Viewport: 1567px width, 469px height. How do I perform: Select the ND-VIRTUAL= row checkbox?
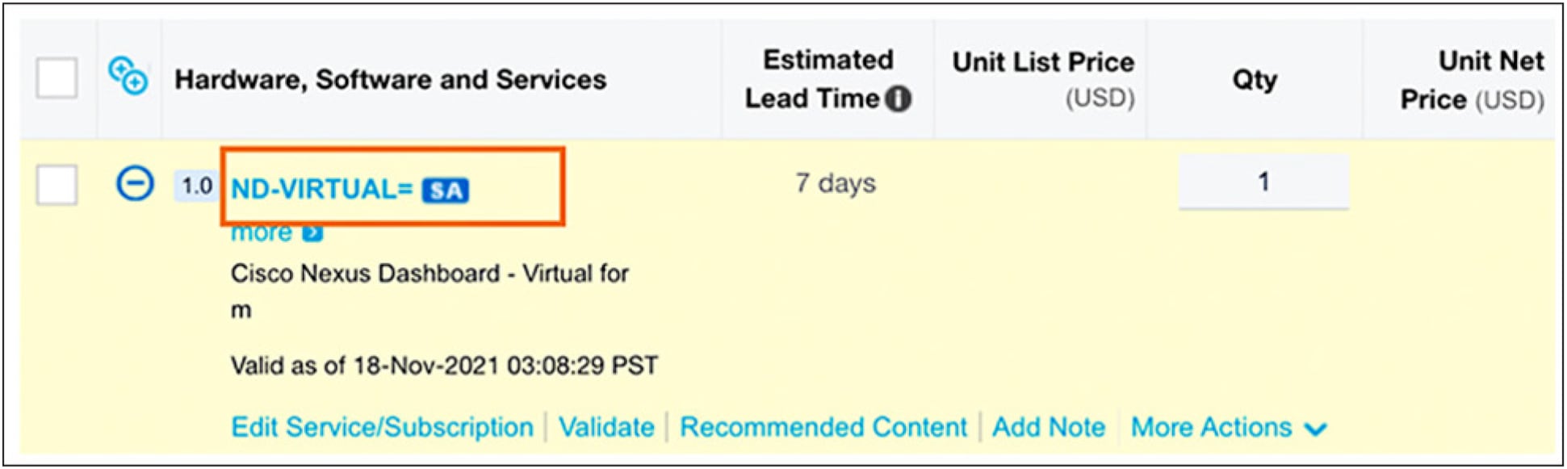57,184
